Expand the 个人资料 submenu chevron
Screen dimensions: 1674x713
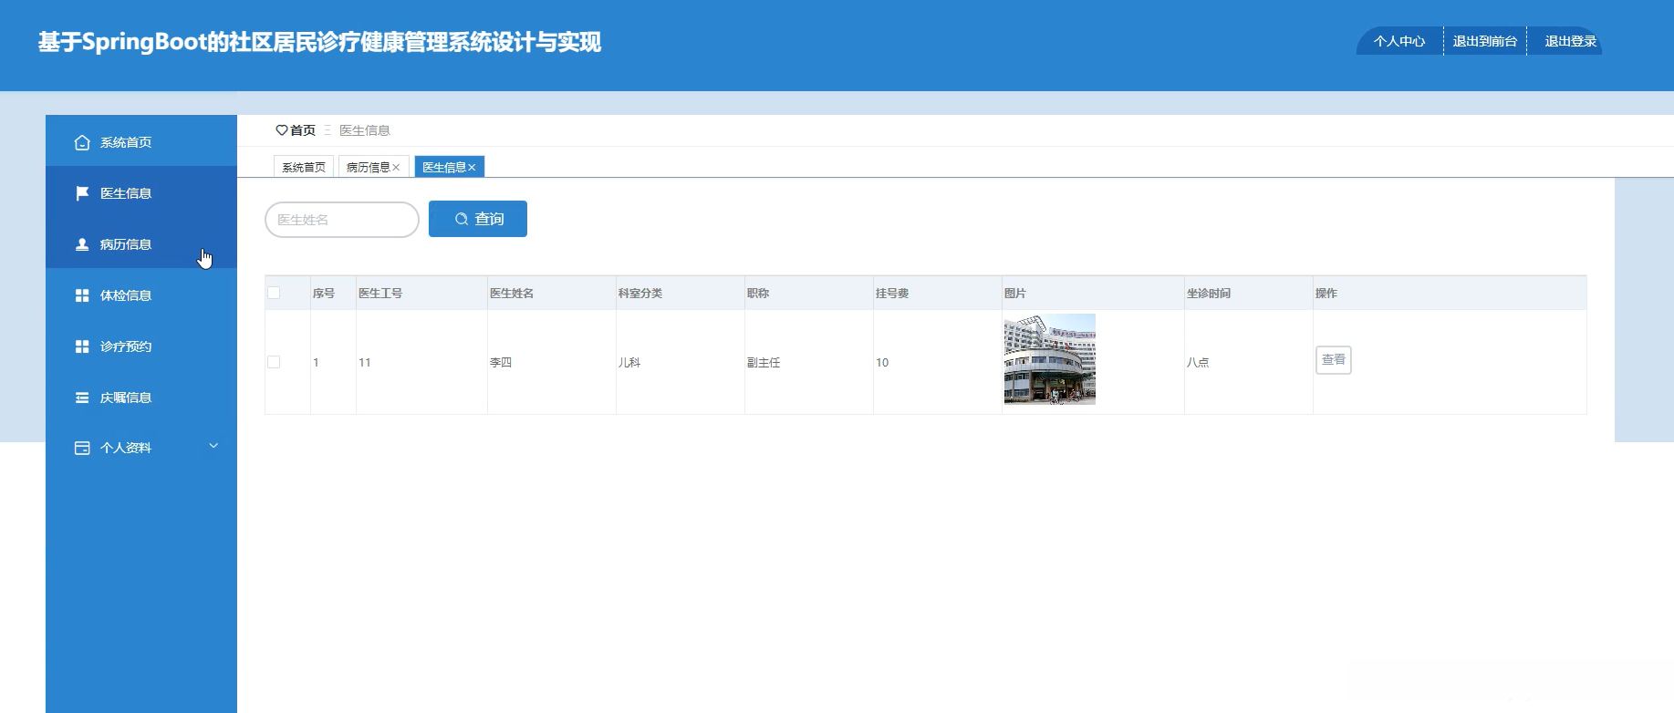pyautogui.click(x=213, y=446)
